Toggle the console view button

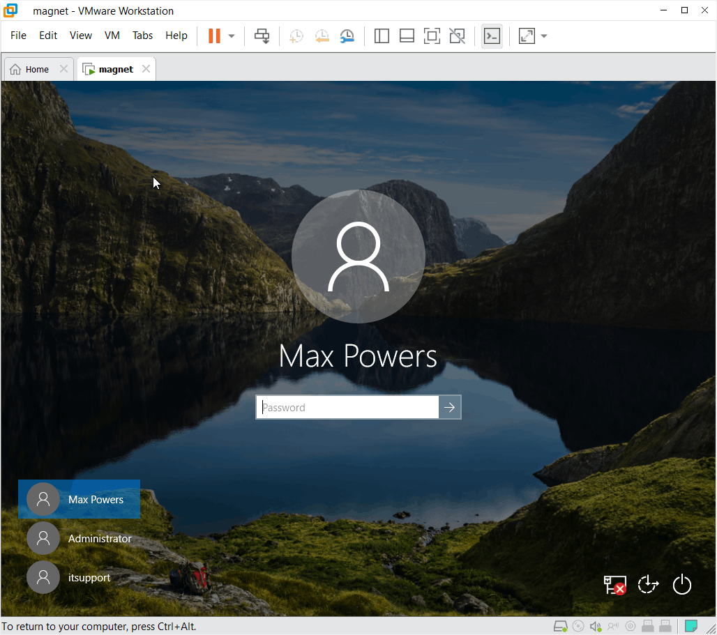[492, 36]
